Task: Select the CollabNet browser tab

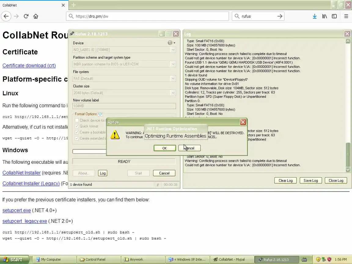Action: point(34,5)
